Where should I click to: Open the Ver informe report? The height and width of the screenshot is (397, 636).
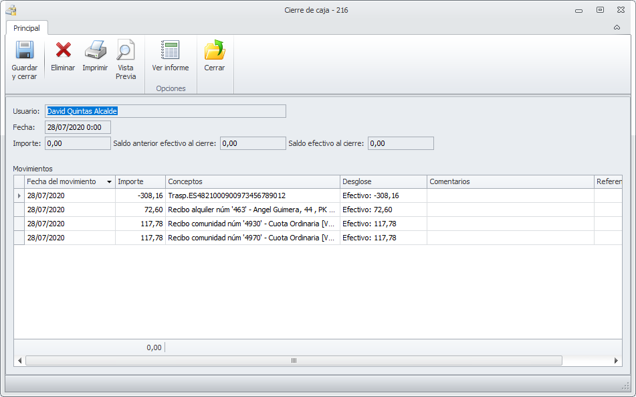click(x=171, y=50)
